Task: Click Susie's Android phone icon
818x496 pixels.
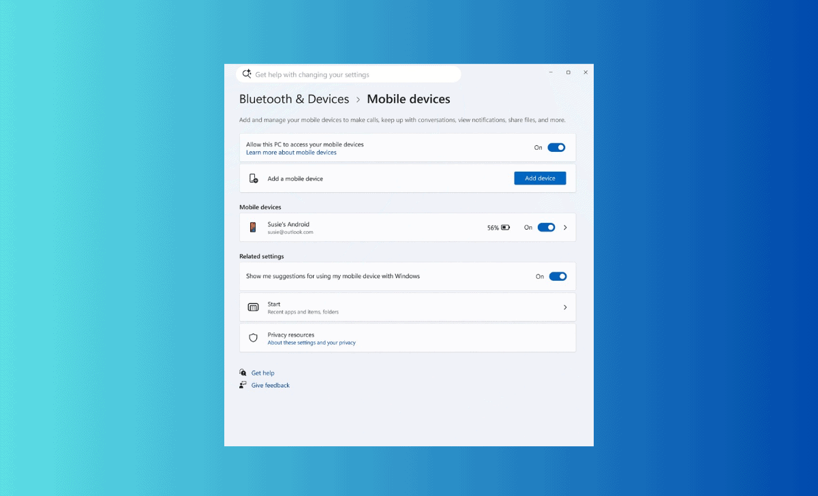Action: pos(253,228)
